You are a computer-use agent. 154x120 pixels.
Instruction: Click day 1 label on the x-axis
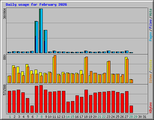[10, 117]
